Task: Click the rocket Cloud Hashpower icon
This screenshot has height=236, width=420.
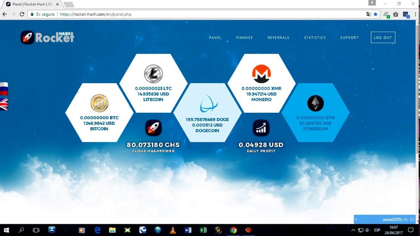Action: [x=154, y=128]
